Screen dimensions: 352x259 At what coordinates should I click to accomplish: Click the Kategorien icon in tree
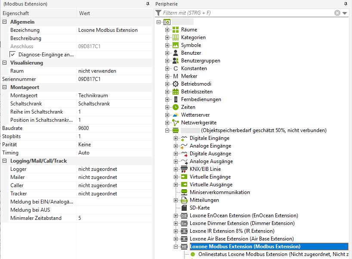[176, 37]
